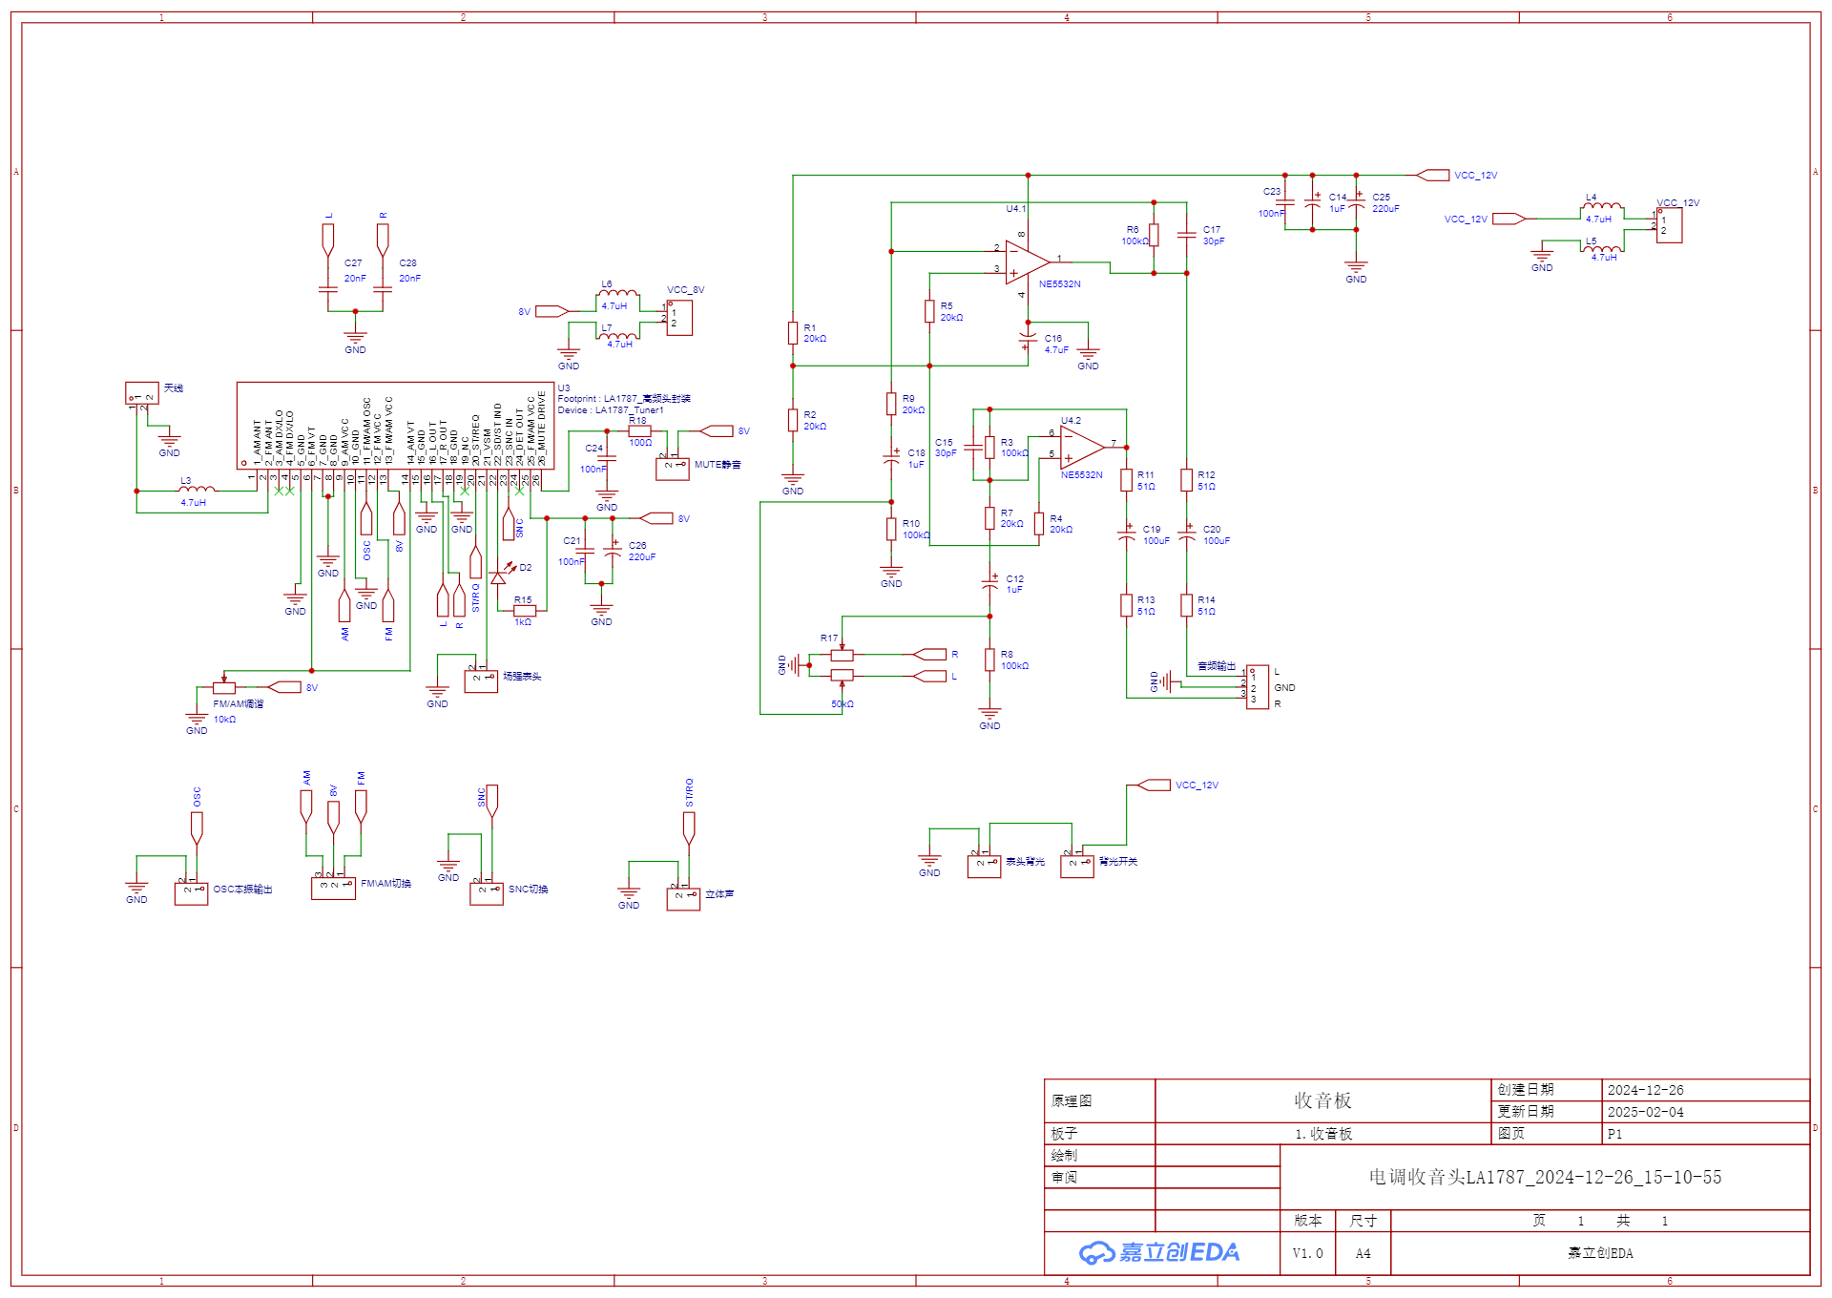
Task: Select resistor R1 20kΩ
Action: 793,333
